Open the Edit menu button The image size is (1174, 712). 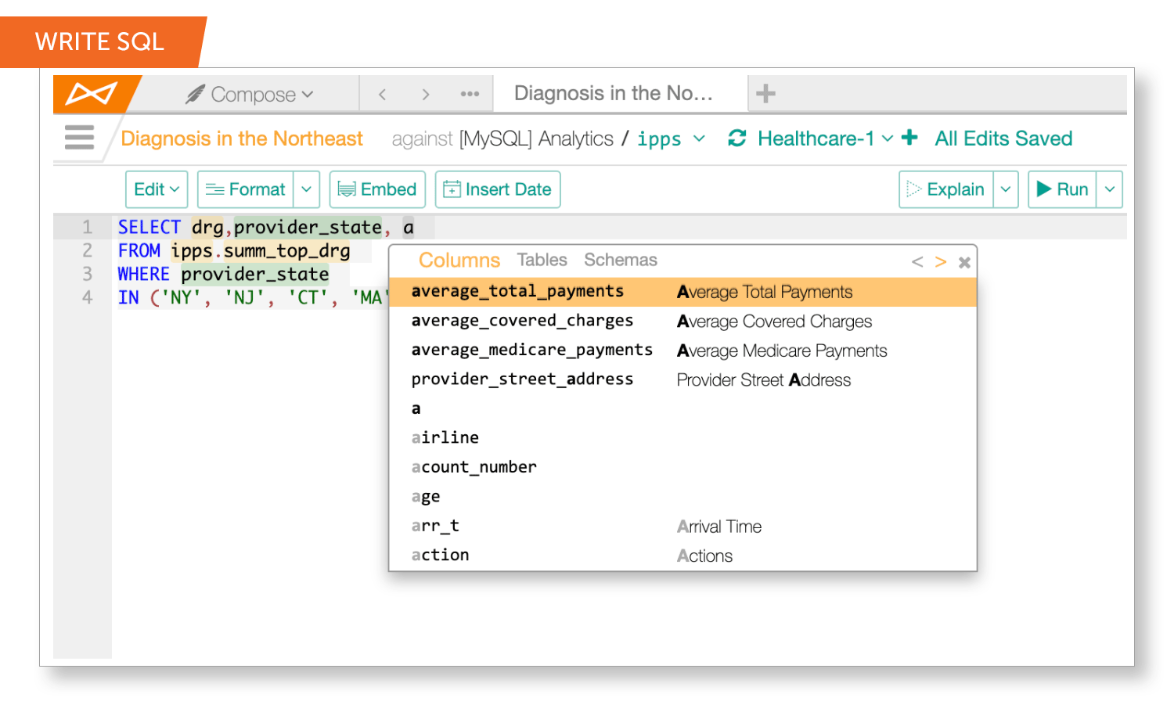click(157, 189)
